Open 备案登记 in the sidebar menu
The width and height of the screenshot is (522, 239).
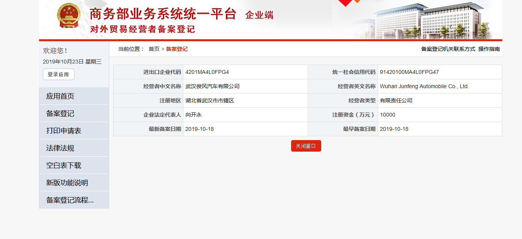coord(74,114)
